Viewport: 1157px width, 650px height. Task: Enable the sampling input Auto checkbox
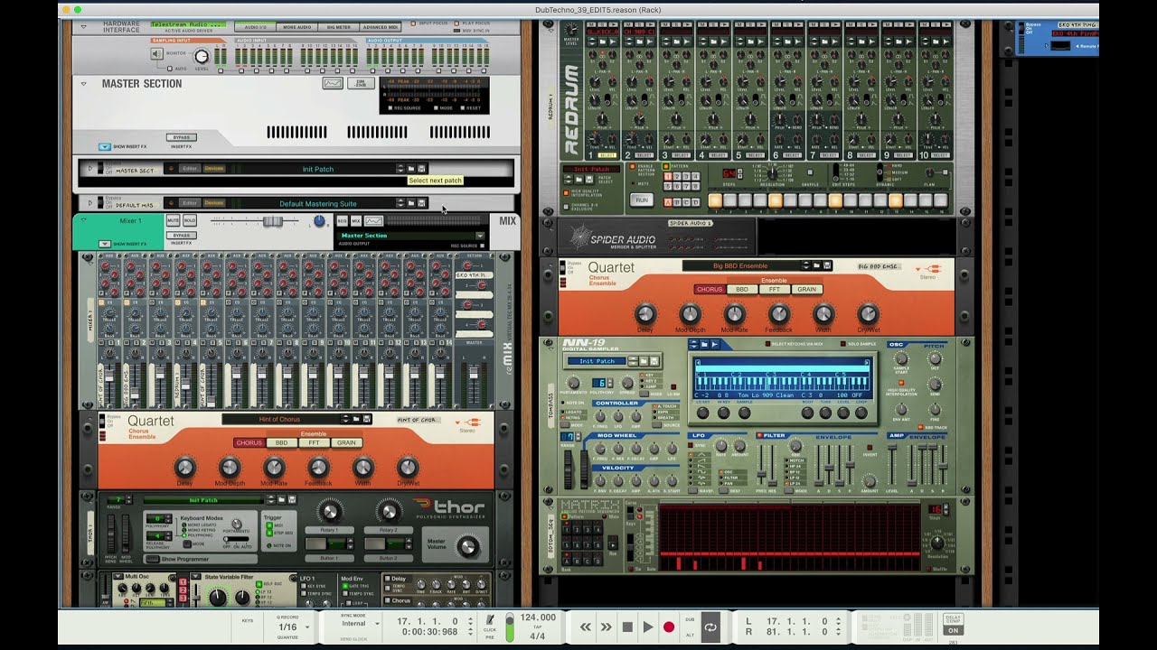pyautogui.click(x=170, y=69)
